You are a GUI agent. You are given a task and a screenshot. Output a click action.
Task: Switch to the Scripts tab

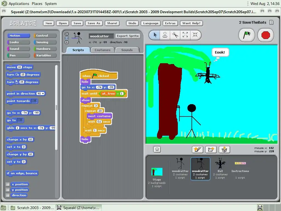coord(78,50)
